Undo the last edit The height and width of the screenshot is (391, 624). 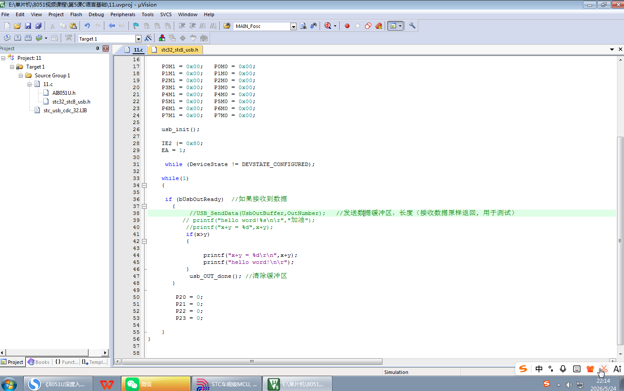(87, 26)
